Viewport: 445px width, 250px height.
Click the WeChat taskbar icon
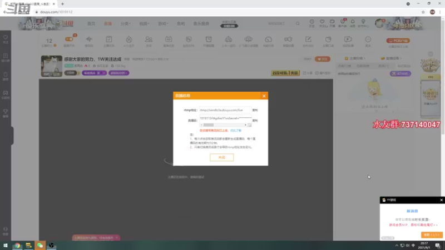tap(40, 246)
